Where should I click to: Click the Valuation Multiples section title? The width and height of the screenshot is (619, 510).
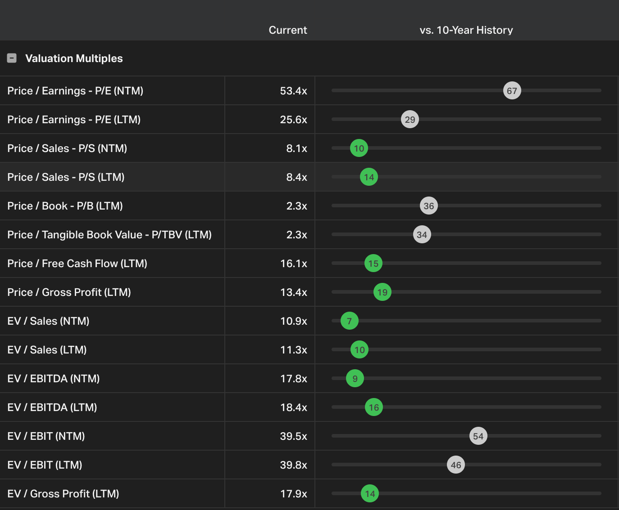(x=74, y=58)
